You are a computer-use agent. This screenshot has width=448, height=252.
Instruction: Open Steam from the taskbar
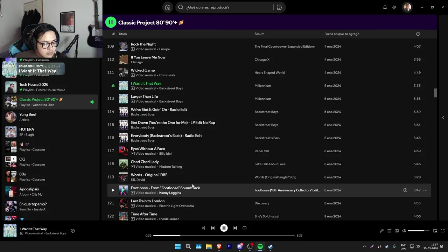(271, 246)
